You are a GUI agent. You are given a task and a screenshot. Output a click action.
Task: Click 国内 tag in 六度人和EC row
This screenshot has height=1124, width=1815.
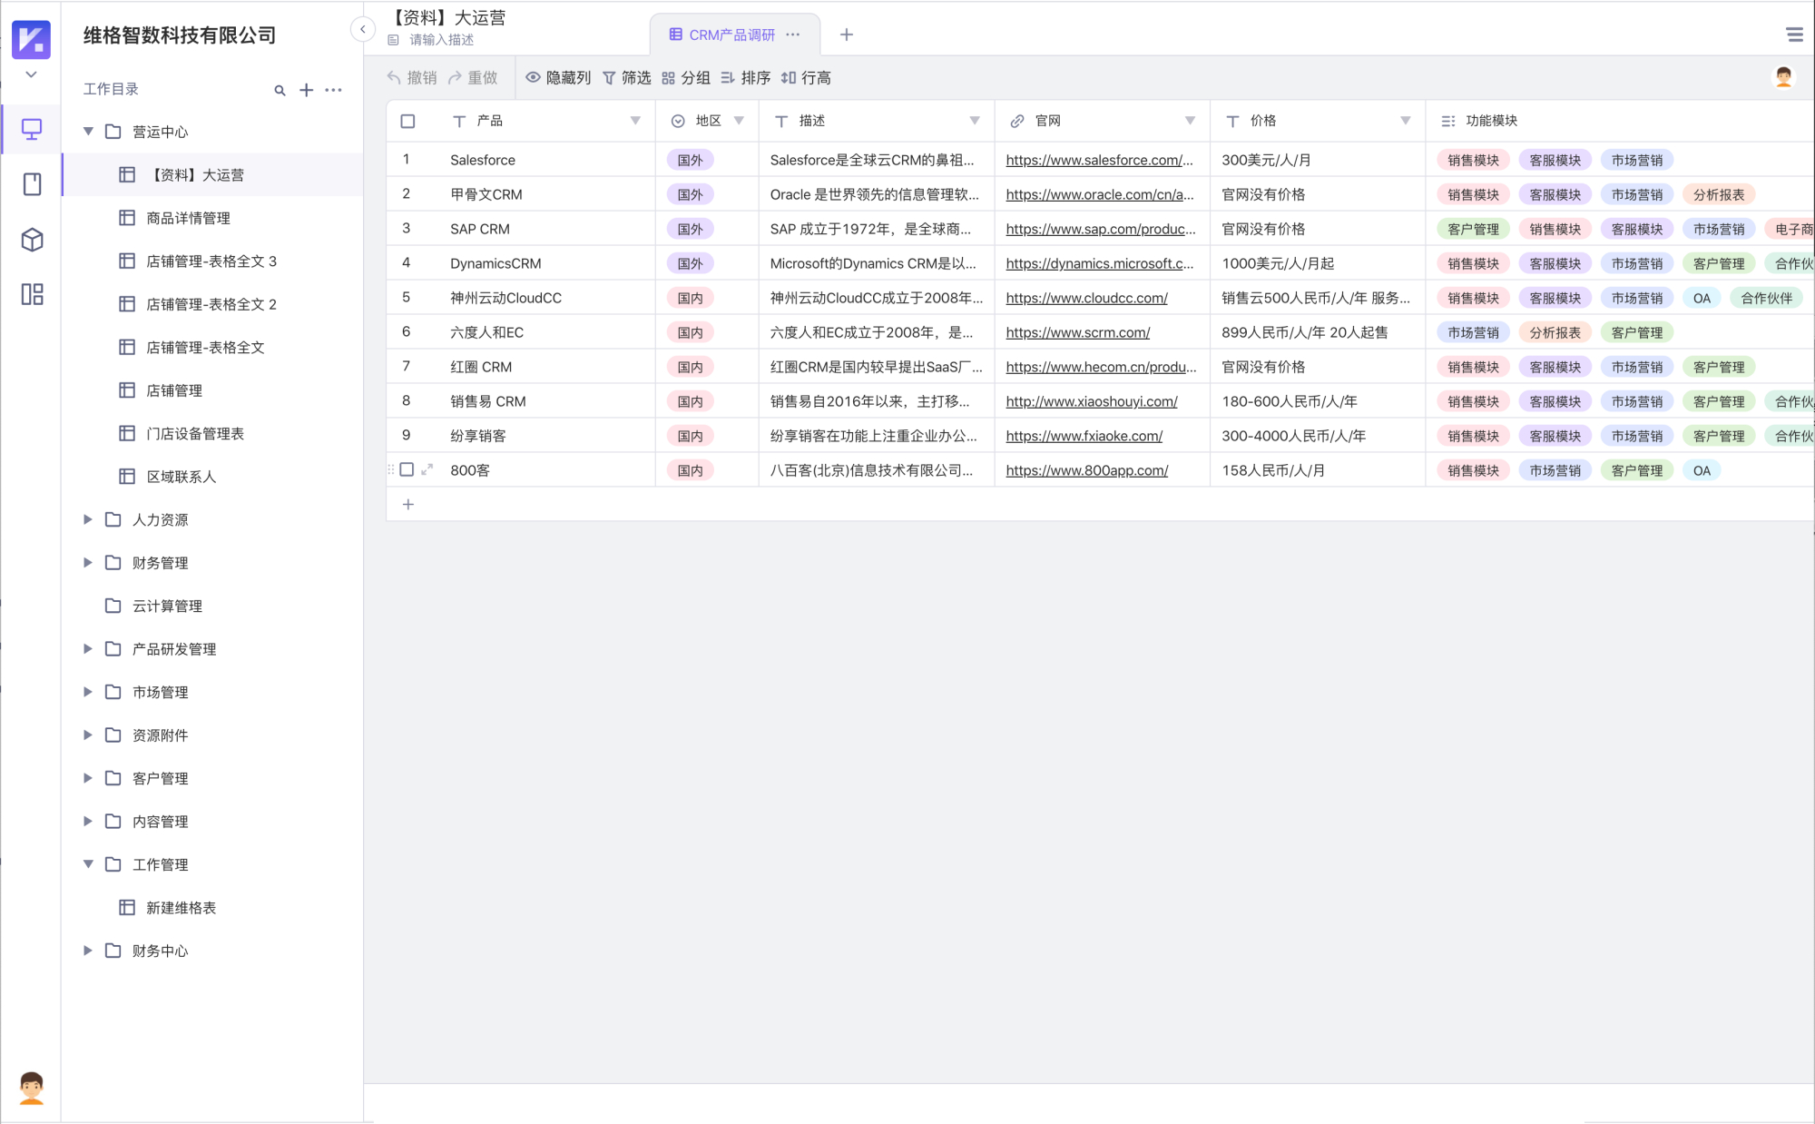coord(690,332)
